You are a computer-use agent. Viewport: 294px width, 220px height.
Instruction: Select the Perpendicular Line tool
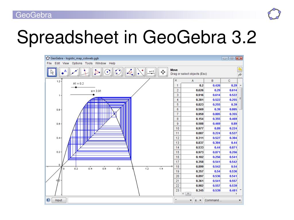pyautogui.click(x=85, y=72)
